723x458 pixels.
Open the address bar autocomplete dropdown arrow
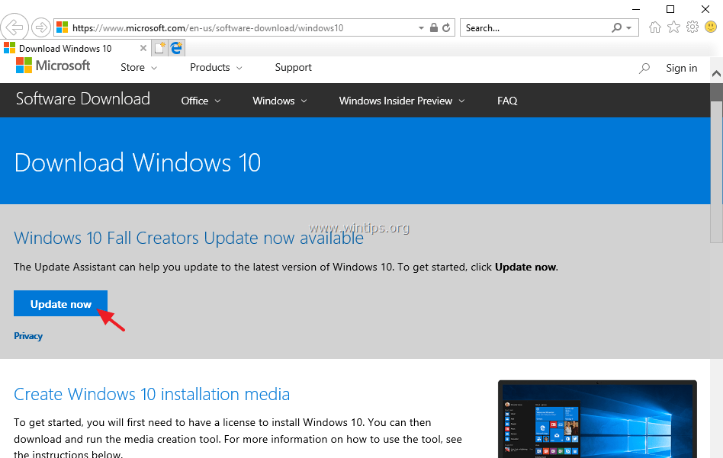click(x=421, y=28)
